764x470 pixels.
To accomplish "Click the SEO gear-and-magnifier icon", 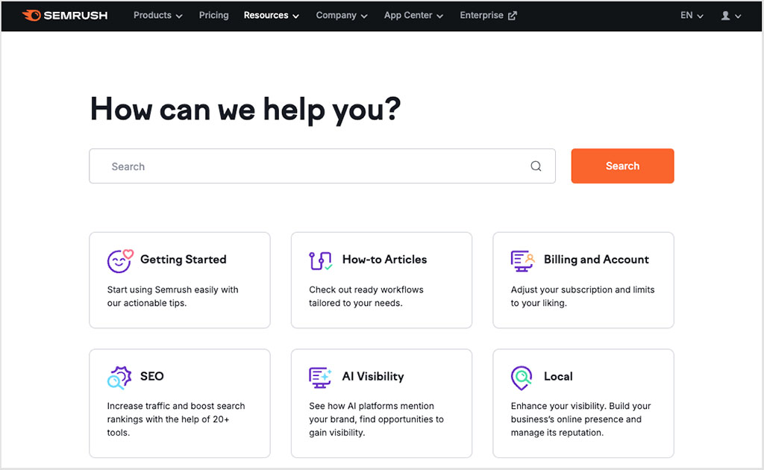I will tap(119, 377).
